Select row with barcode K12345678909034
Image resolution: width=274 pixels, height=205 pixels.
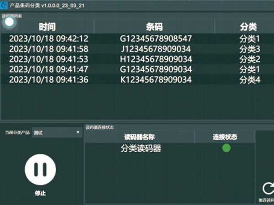[x=156, y=80]
